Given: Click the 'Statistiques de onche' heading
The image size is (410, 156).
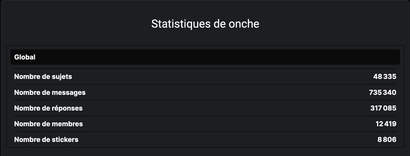Looking at the screenshot, I should 205,24.
